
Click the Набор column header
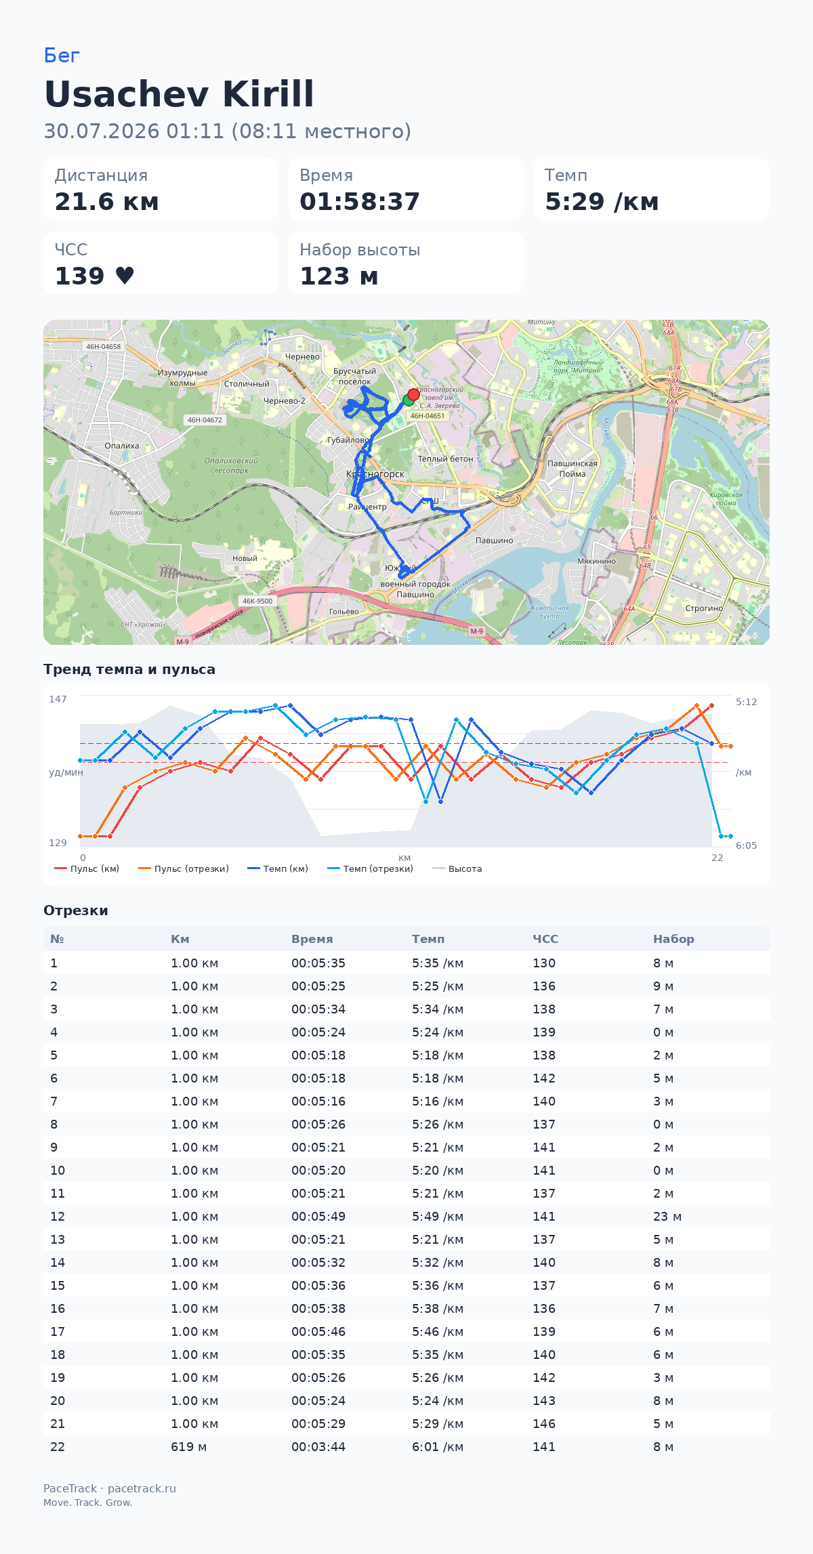tap(673, 939)
